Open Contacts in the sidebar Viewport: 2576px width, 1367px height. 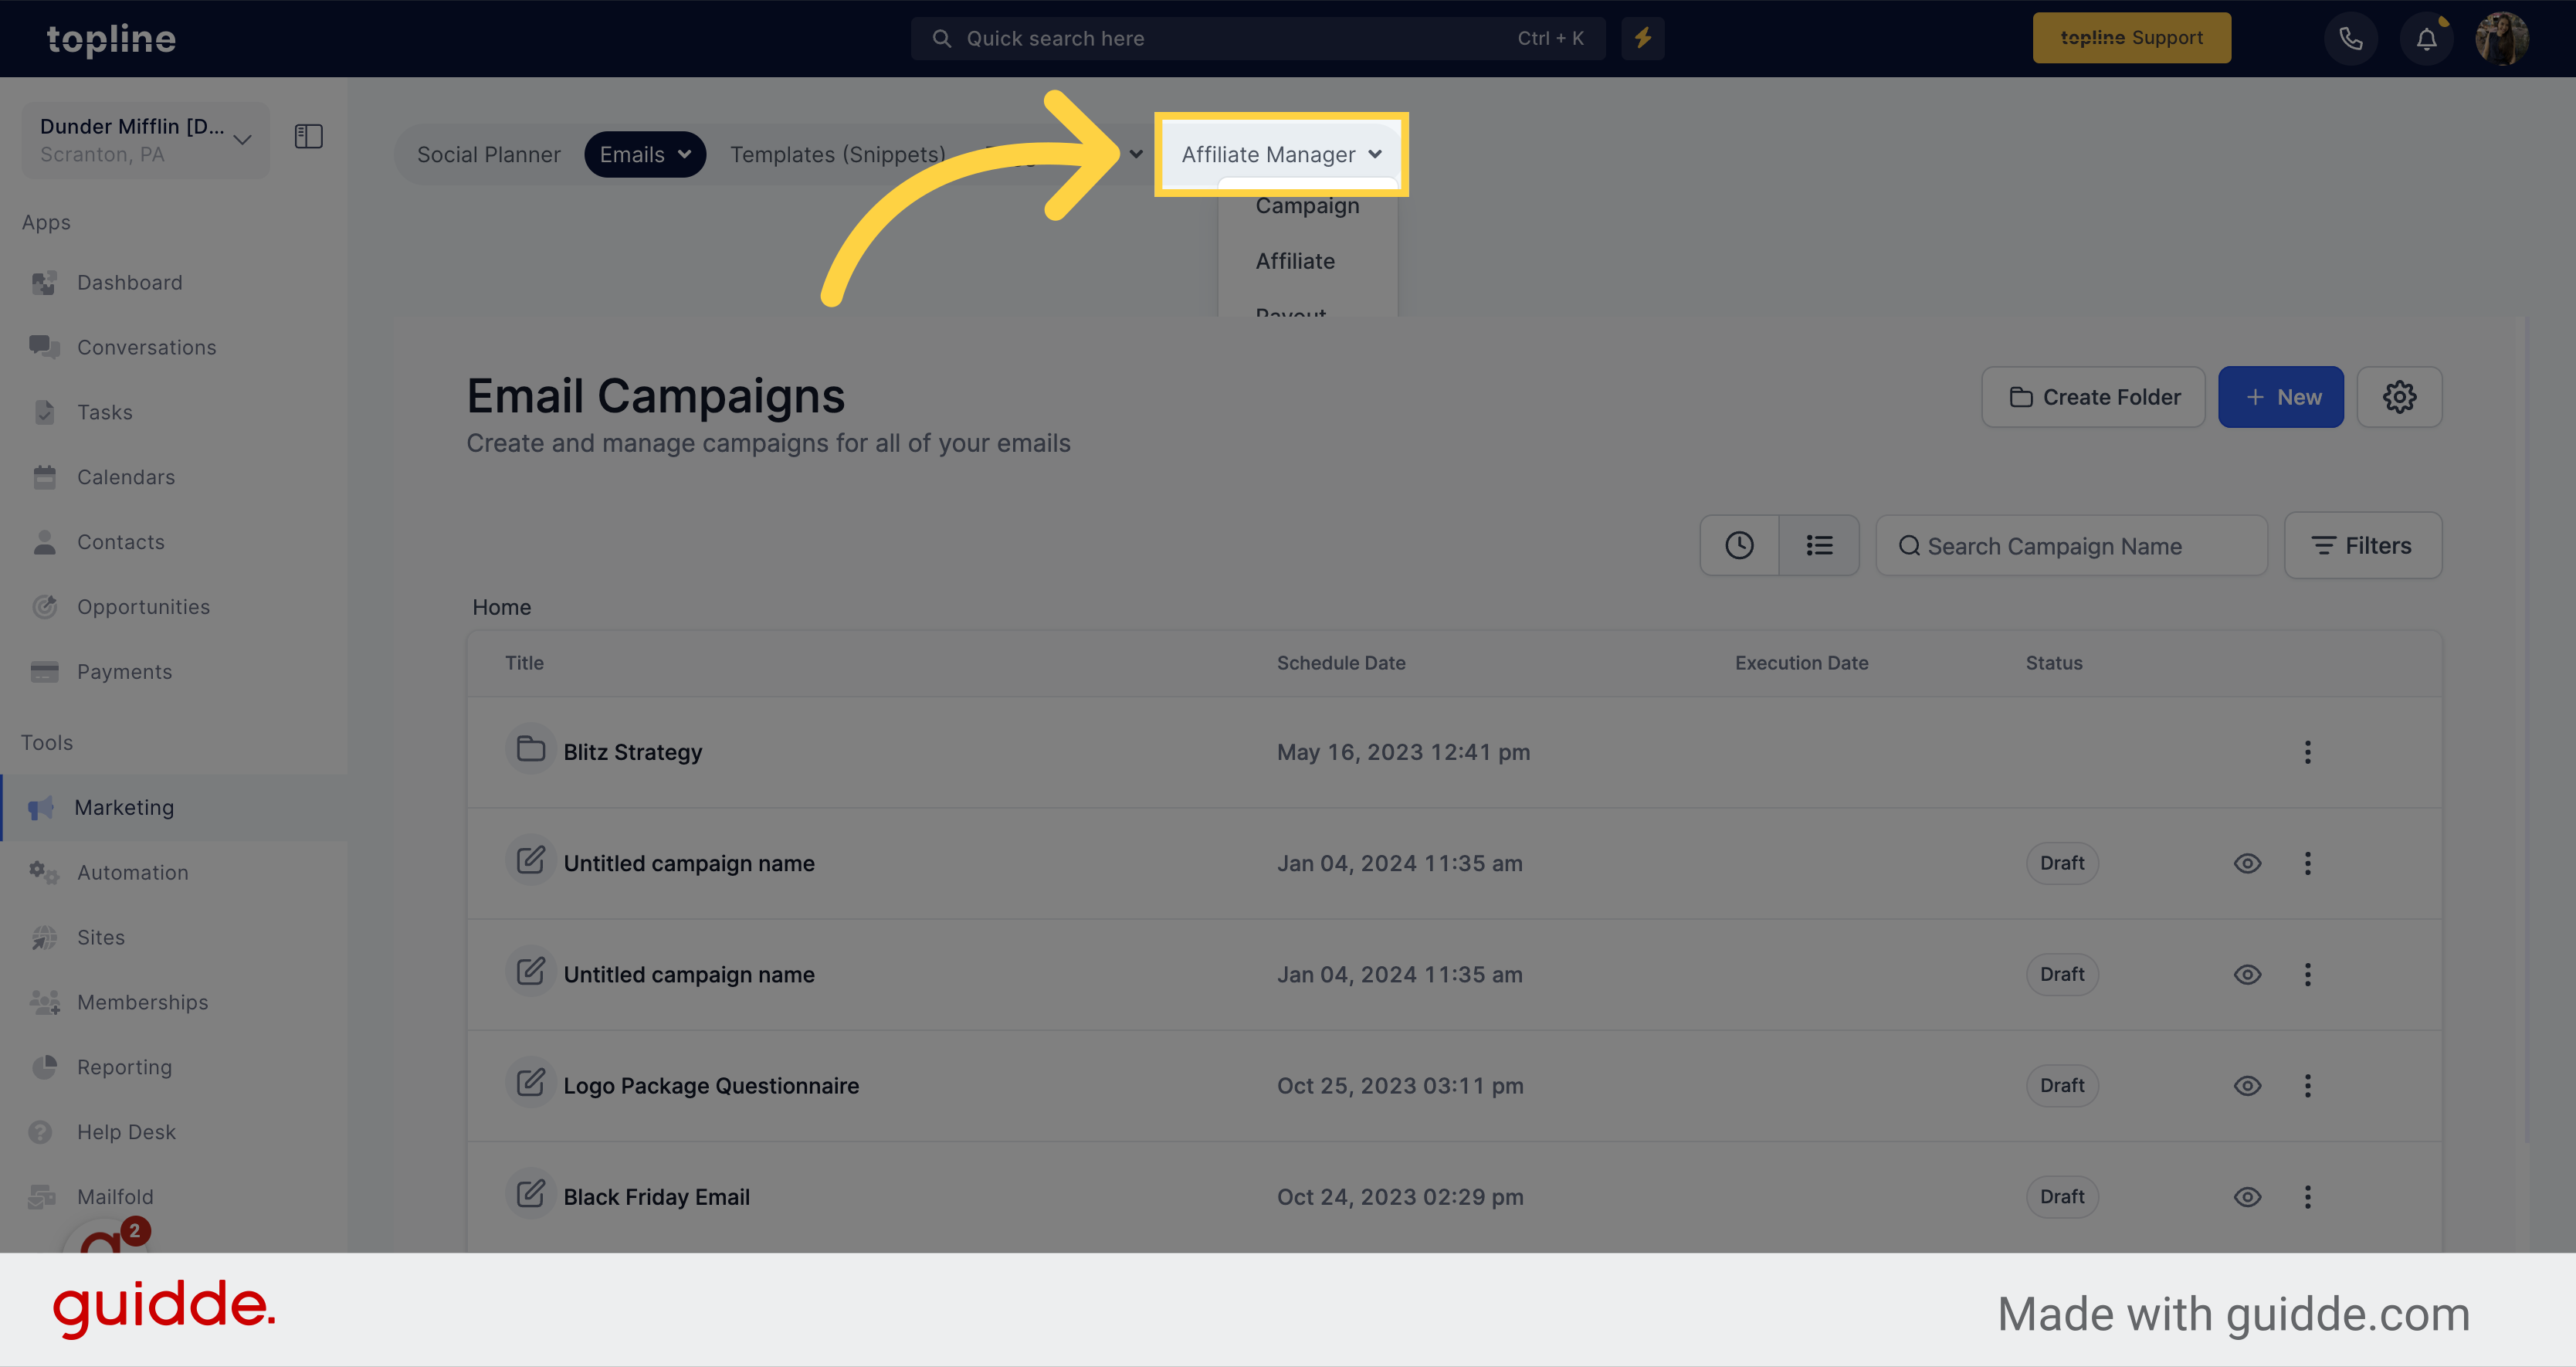click(121, 542)
